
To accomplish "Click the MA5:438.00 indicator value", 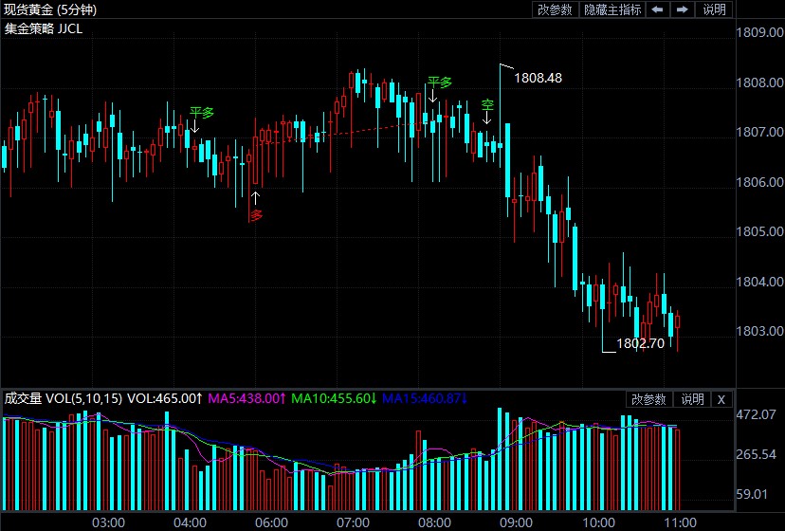I will tap(246, 399).
